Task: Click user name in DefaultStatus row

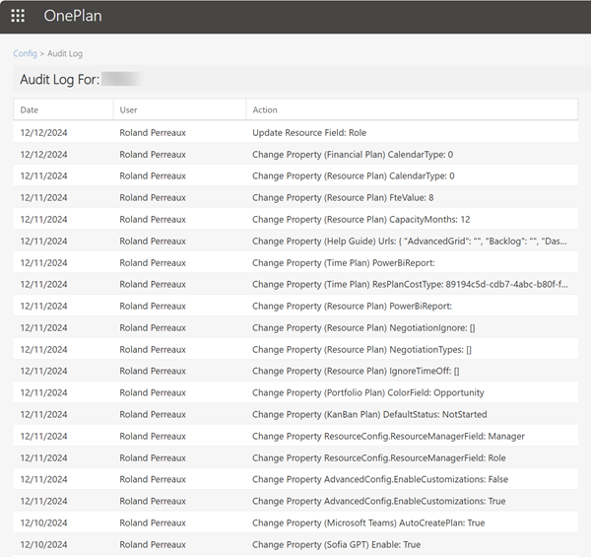Action: 153,414
